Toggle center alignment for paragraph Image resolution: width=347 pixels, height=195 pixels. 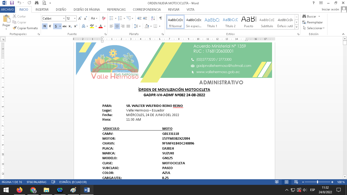click(x=117, y=26)
